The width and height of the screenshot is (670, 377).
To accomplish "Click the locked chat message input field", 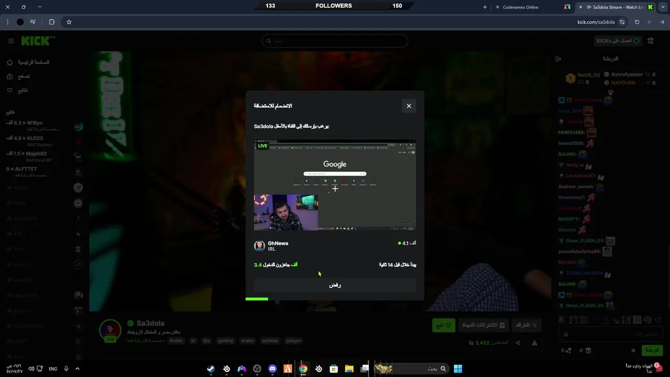I will [x=611, y=334].
